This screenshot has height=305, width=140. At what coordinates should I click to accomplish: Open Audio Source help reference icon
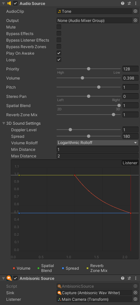tap(122, 3)
